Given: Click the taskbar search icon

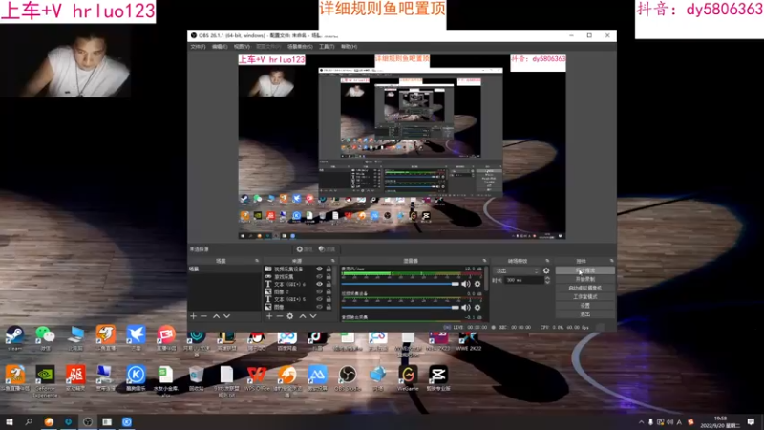Looking at the screenshot, I should (29, 422).
